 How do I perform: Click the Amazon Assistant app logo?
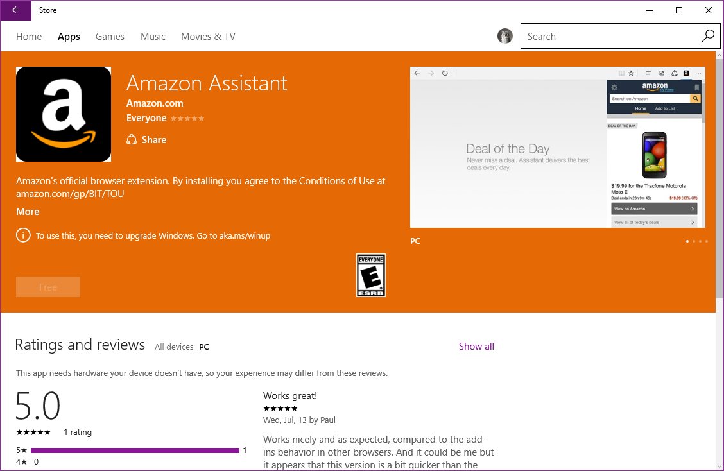[64, 114]
